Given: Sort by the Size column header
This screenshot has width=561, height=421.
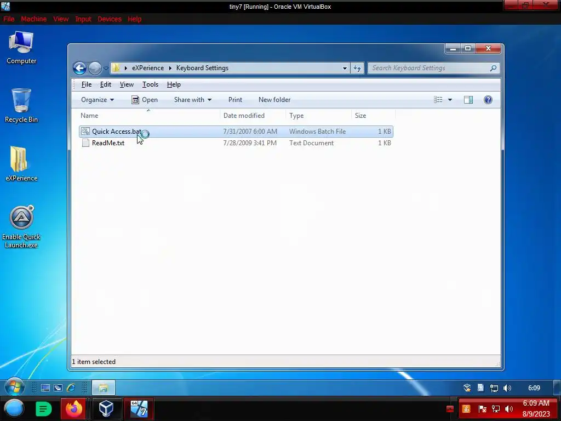Looking at the screenshot, I should coord(373,116).
